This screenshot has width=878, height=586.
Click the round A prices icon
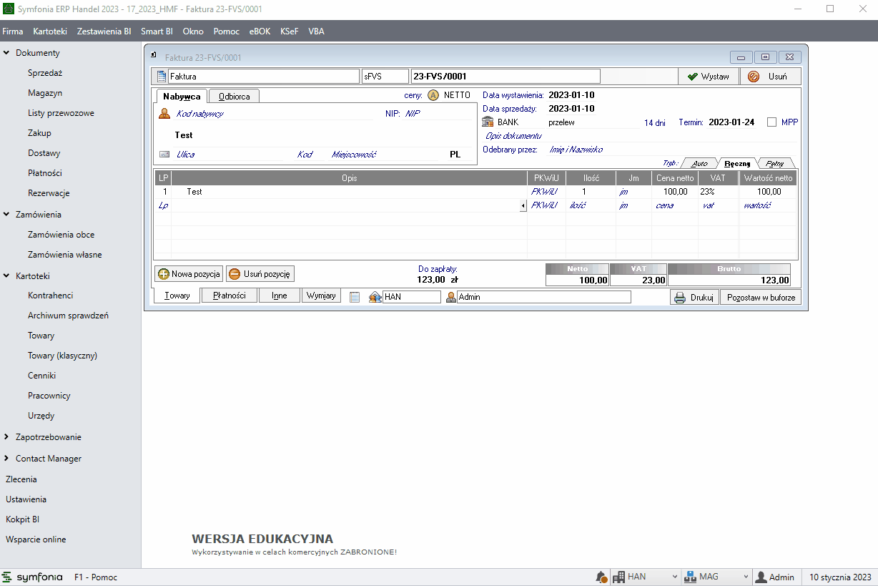coord(433,95)
